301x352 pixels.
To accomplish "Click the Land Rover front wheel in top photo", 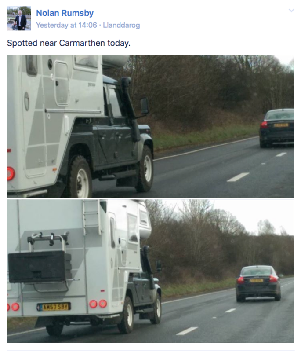I will click(145, 169).
